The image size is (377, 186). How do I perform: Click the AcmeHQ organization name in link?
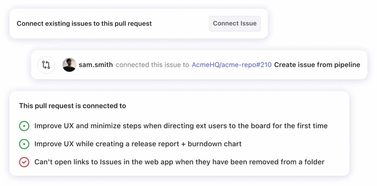(x=206, y=65)
